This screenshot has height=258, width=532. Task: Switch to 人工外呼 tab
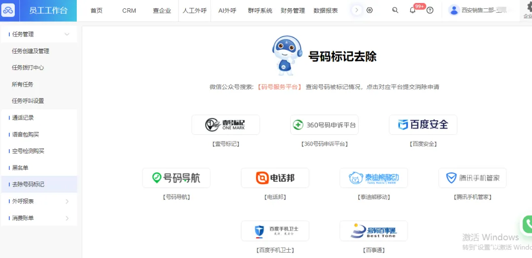coord(195,10)
